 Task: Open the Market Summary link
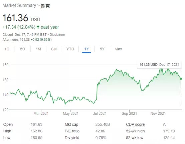[19, 5]
